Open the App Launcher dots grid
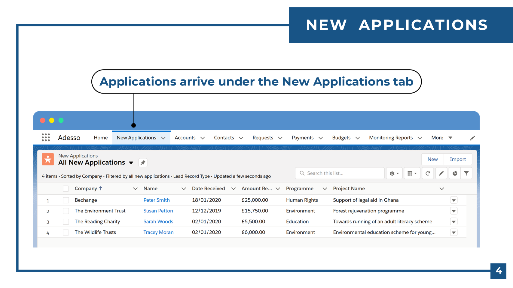 click(x=46, y=137)
